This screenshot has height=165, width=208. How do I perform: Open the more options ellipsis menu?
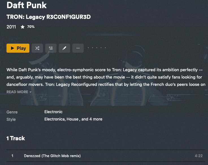[x=78, y=48]
